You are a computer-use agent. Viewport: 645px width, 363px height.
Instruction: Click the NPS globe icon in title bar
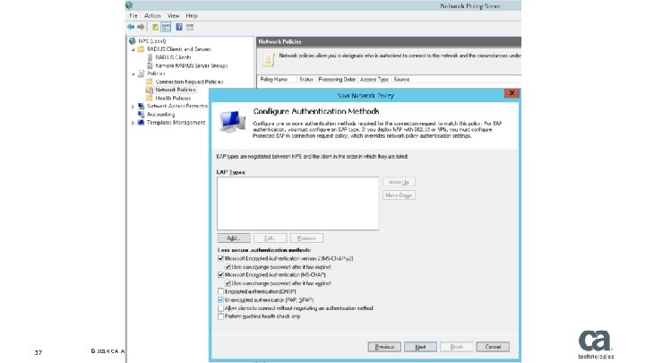pos(129,5)
